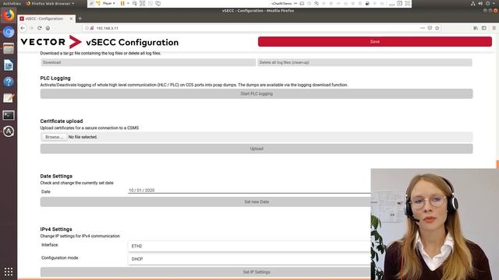Image resolution: width=499 pixels, height=280 pixels.
Task: Open the text editor from the dock
Action: tap(9, 99)
